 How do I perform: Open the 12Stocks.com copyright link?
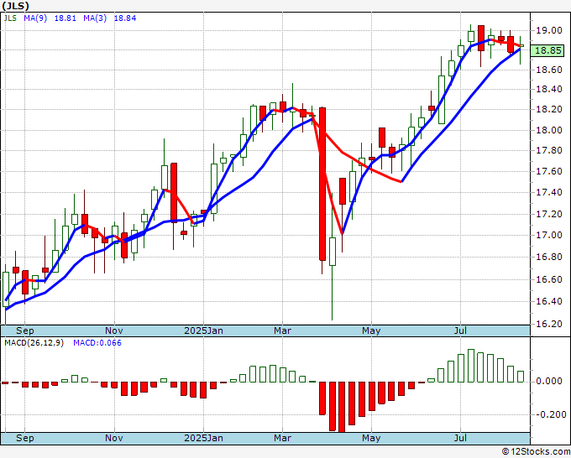[536, 451]
